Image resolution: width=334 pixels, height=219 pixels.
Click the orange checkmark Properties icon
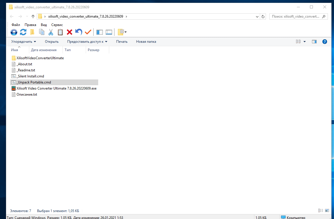coord(88,32)
